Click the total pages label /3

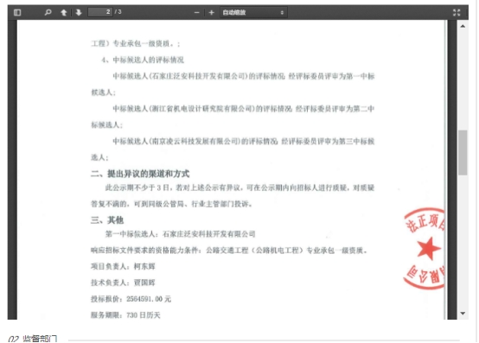click(x=118, y=12)
